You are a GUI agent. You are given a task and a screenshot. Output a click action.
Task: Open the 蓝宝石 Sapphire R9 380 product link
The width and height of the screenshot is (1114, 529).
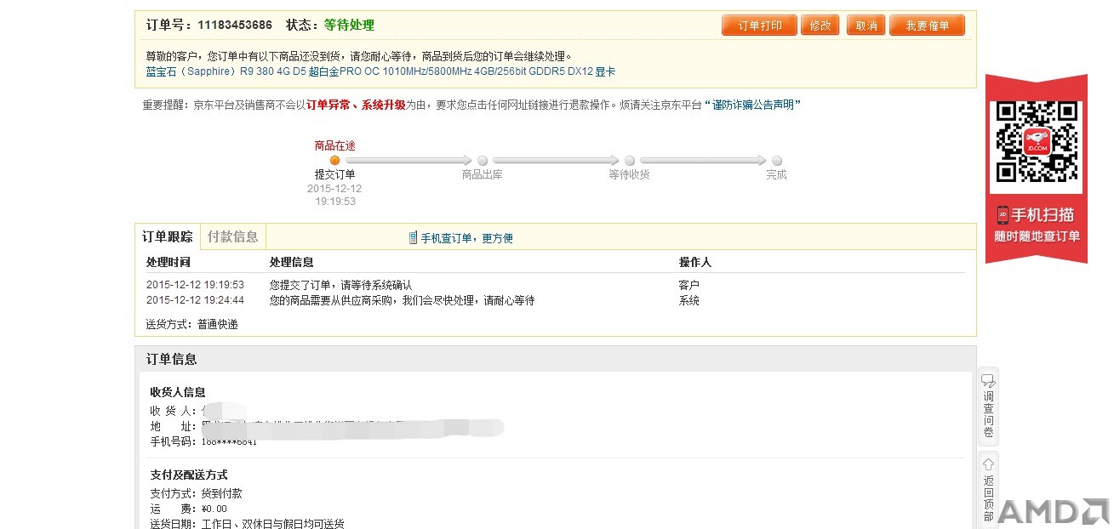pyautogui.click(x=380, y=72)
